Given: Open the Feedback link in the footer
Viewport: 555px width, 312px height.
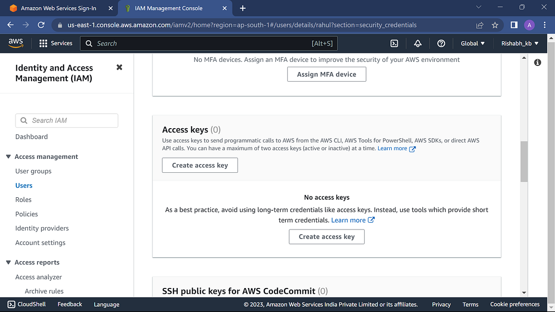Looking at the screenshot, I should pos(70,304).
